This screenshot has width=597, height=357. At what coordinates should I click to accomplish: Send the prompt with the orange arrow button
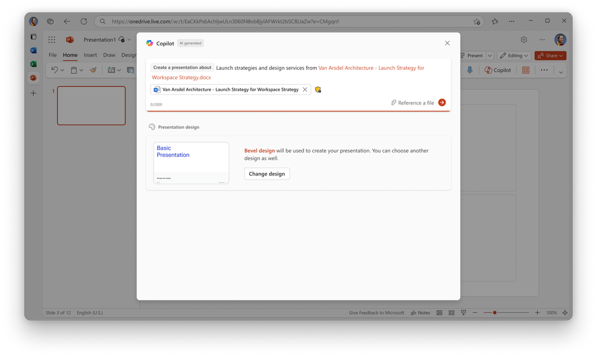point(442,103)
